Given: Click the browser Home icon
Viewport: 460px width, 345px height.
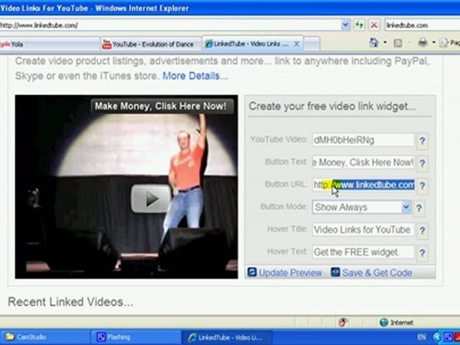Looking at the screenshot, I should coord(374,43).
